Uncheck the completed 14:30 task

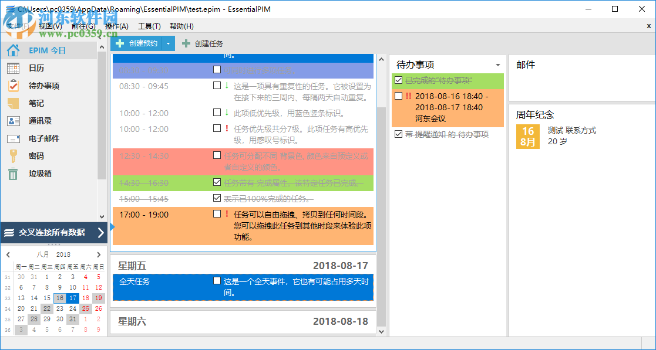coord(217,182)
